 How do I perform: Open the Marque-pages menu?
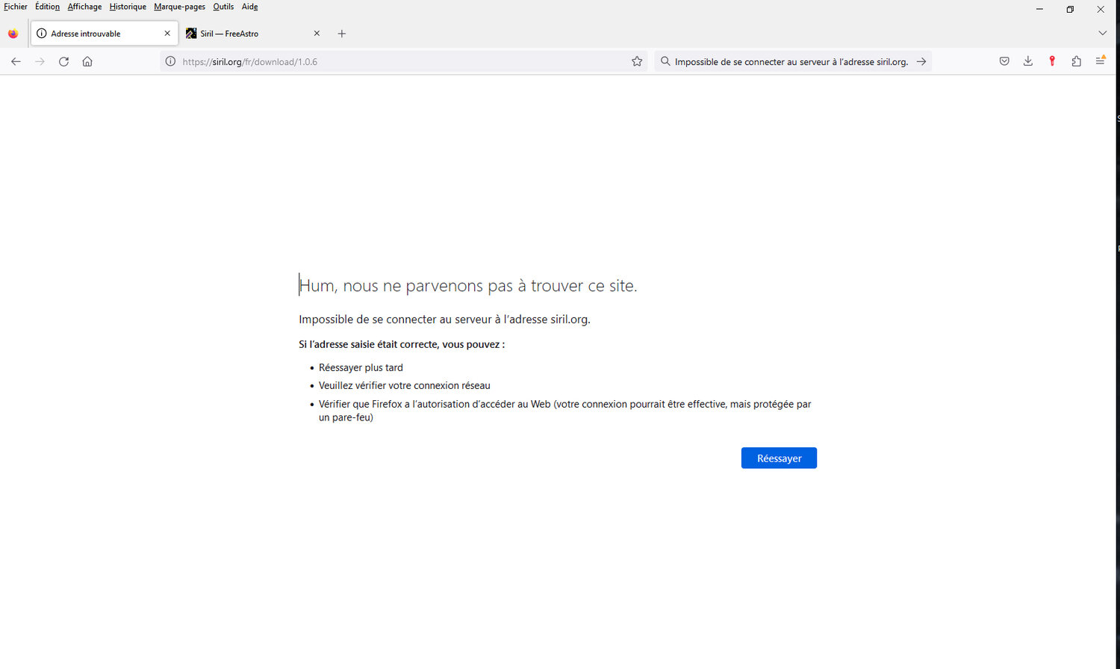[179, 7]
